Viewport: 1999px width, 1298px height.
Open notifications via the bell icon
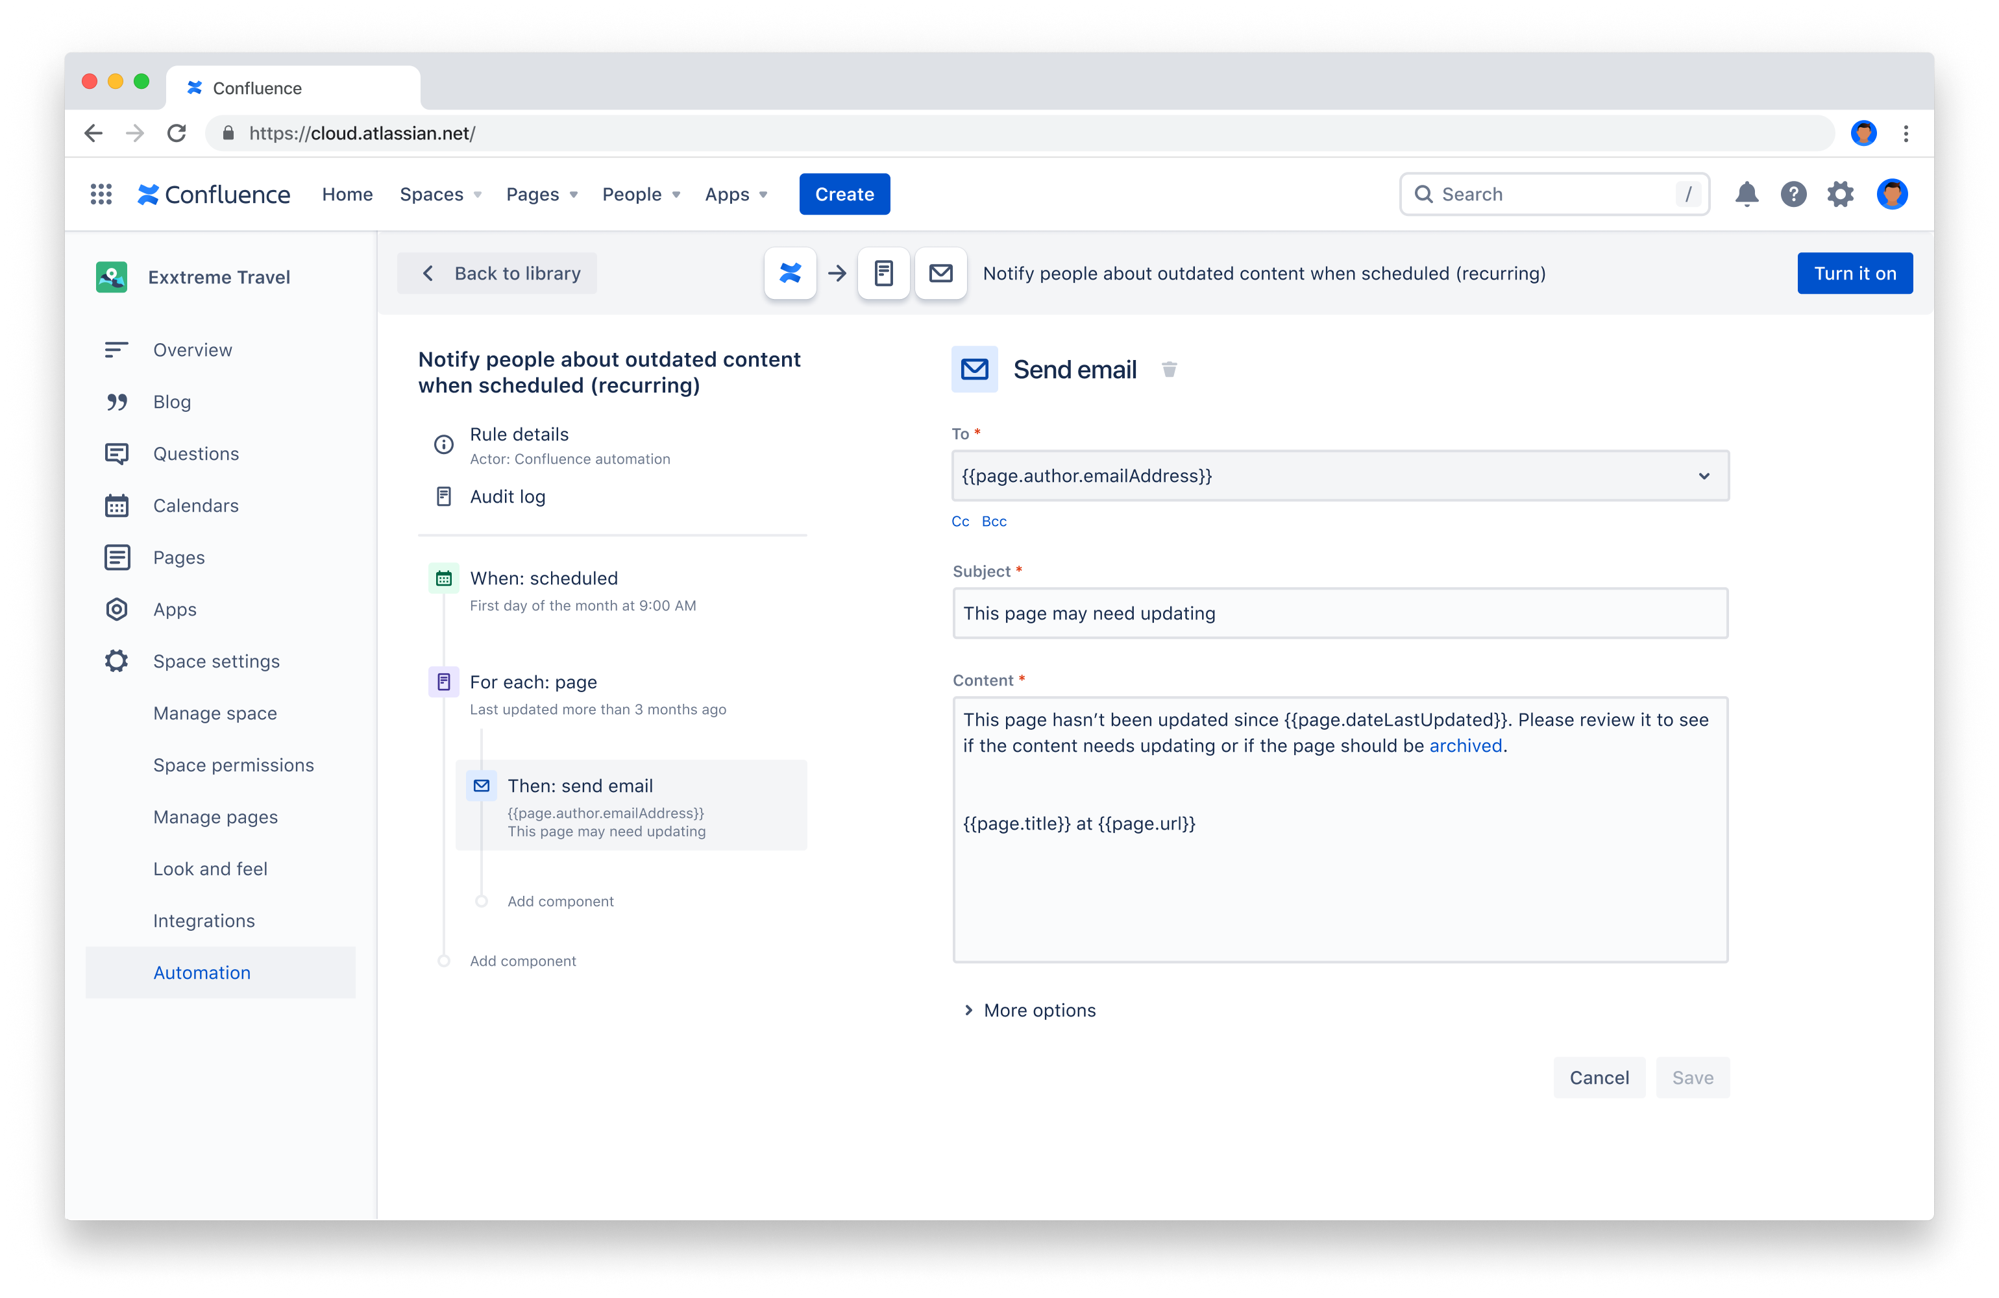click(1747, 194)
